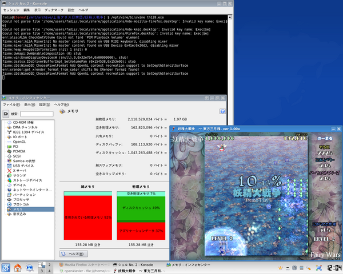Select highlighted メモリ tree item

click(x=30, y=209)
